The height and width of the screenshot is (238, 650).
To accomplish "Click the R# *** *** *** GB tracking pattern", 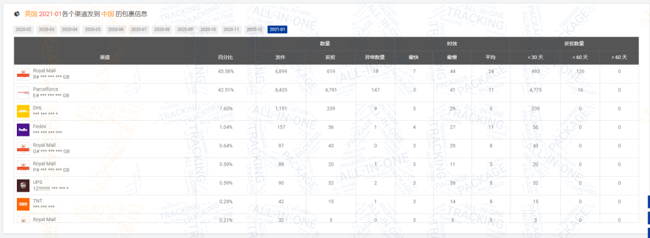I will 51,78.
